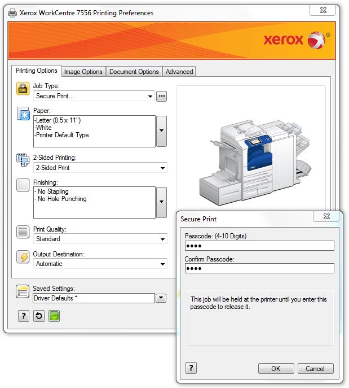Click the reset defaults arrow icon
Screen dimensions: 349x388
[x=38, y=316]
